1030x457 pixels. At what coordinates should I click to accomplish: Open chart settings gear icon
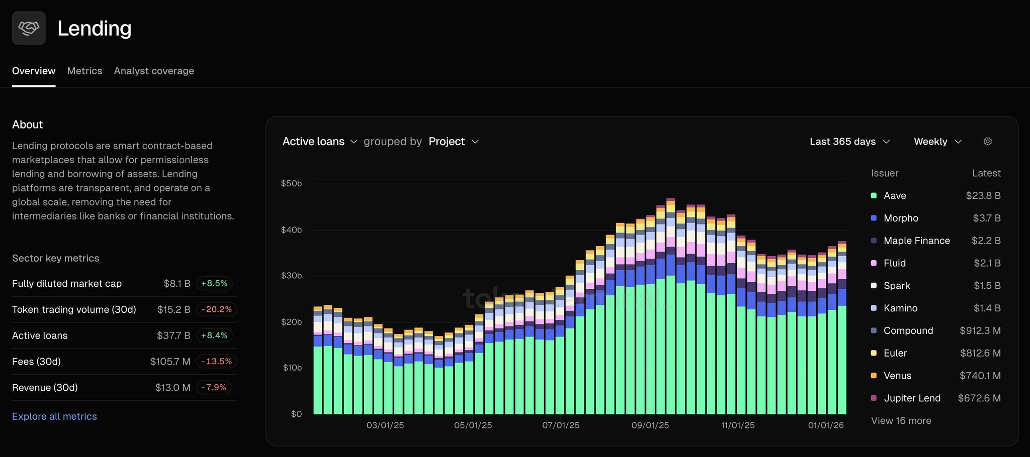coord(987,142)
